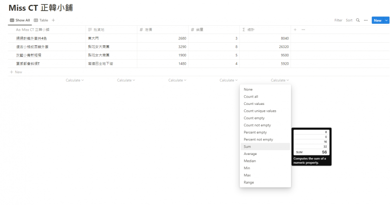Click quantity cell in the 1900 row
This screenshot has width=390, height=205.
click(x=214, y=55)
